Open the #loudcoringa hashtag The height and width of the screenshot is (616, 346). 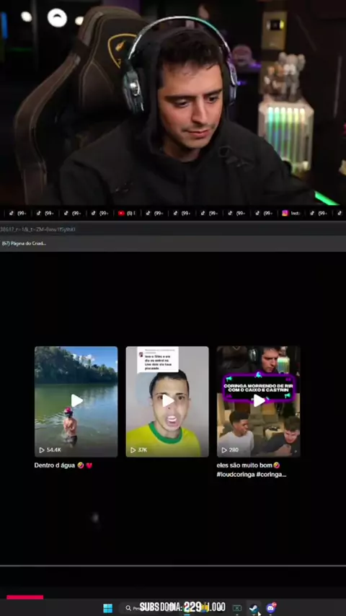(235, 475)
